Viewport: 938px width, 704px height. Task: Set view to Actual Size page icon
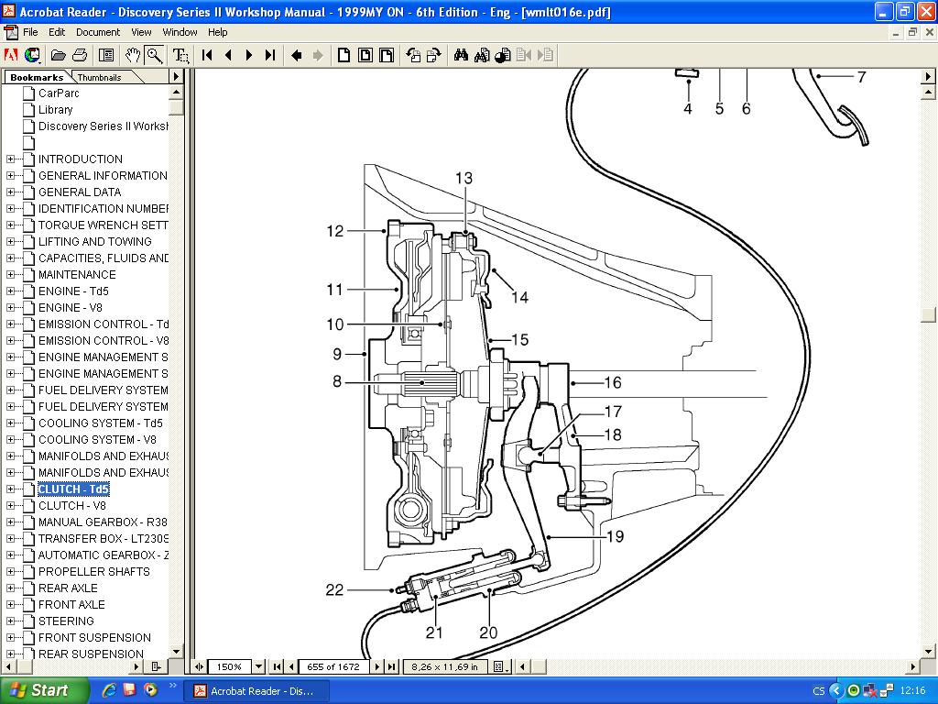344,55
